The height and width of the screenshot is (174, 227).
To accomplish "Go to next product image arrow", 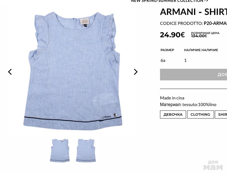I will pos(135,72).
